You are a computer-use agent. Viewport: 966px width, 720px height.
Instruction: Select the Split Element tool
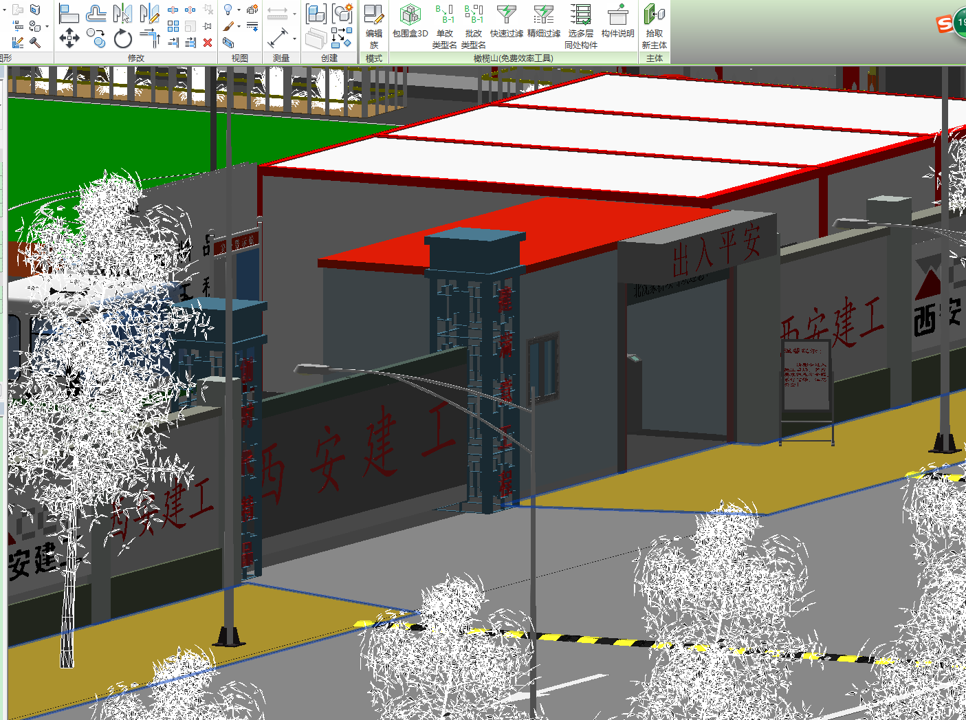point(173,10)
